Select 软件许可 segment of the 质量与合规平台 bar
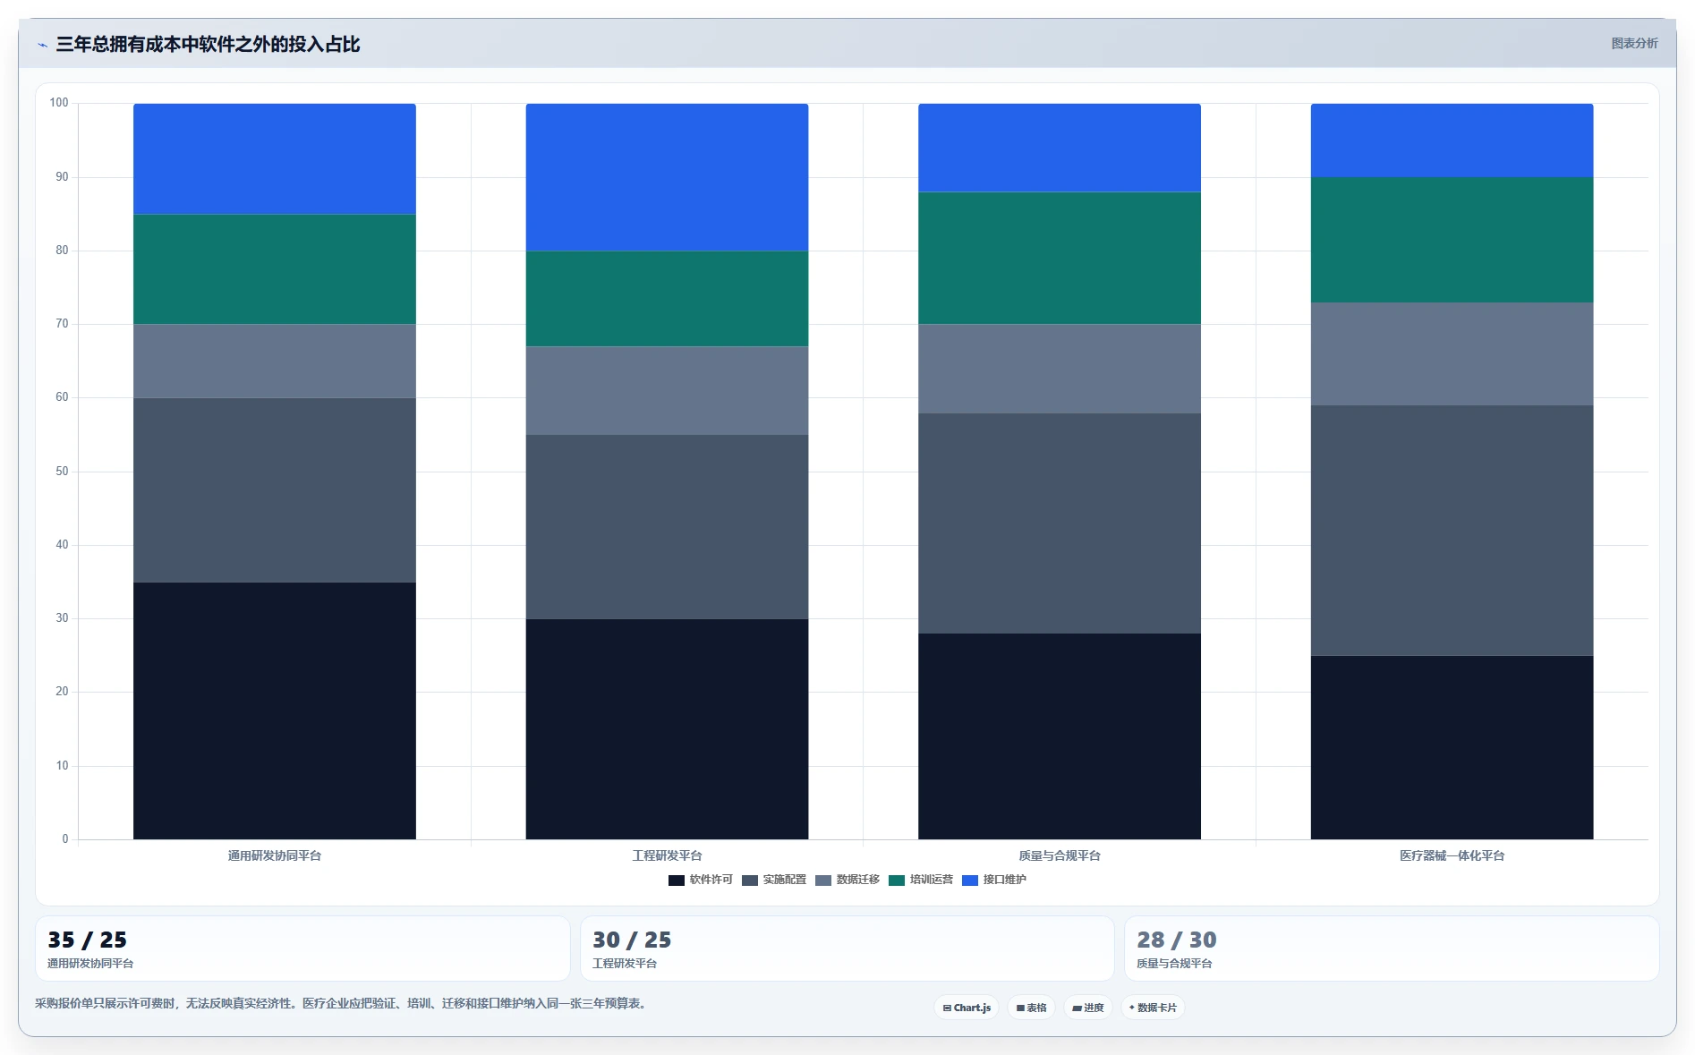The width and height of the screenshot is (1695, 1055). [x=1060, y=736]
